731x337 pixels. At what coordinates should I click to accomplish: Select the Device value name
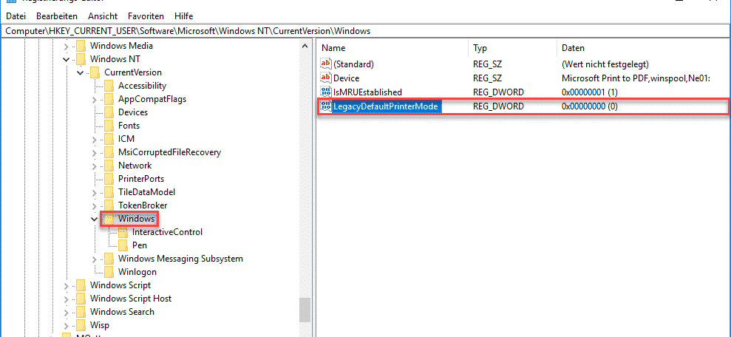pyautogui.click(x=346, y=78)
